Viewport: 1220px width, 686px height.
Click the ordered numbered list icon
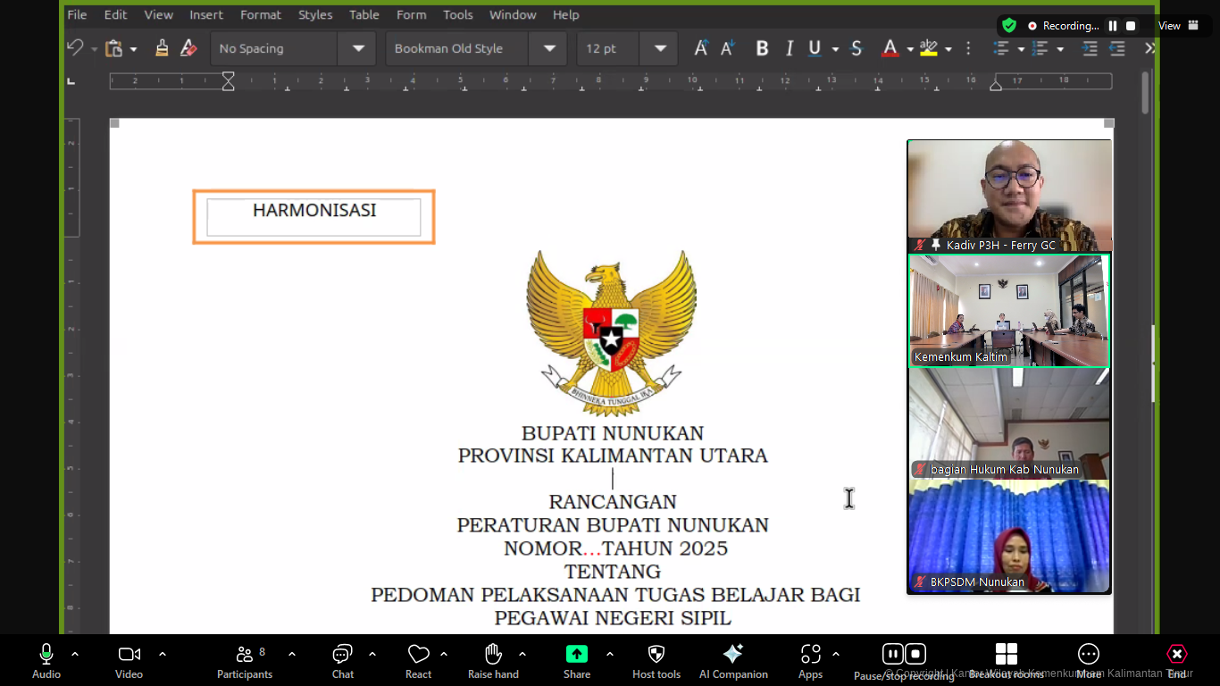pyautogui.click(x=1040, y=48)
